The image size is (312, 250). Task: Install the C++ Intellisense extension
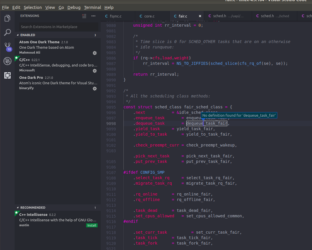92,225
